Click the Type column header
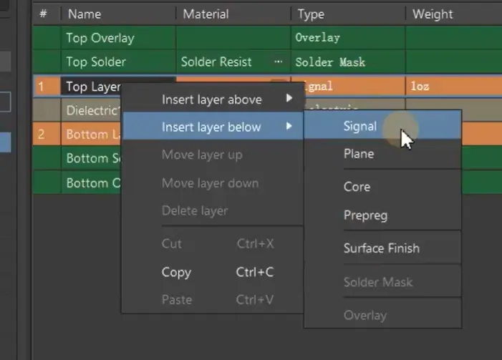 pos(311,14)
